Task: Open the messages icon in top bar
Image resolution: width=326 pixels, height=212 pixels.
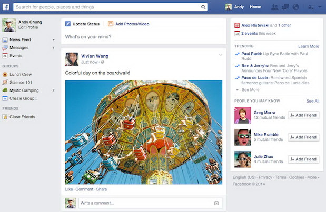Action: 285,7
